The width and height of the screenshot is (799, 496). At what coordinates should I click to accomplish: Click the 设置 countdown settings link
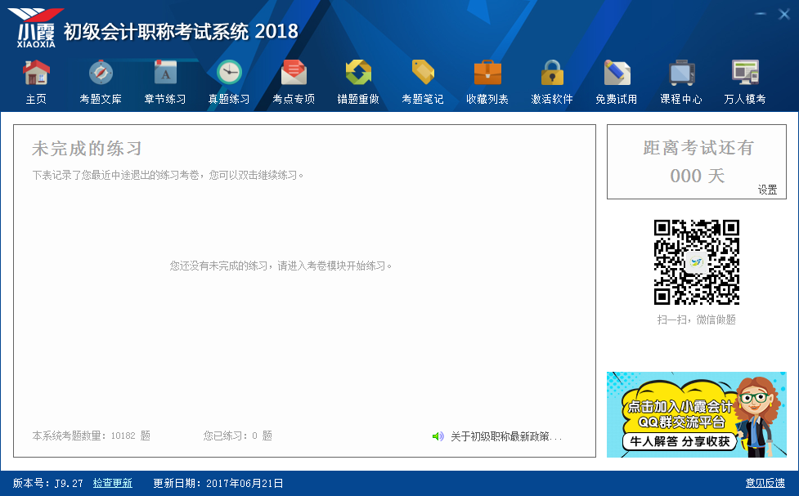(x=767, y=190)
